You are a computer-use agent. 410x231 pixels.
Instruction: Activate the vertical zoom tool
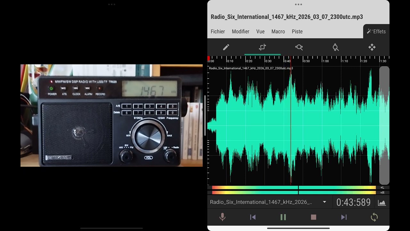click(335, 47)
